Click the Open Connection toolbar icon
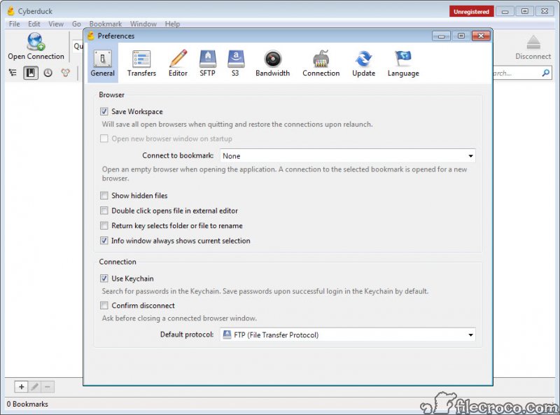The width and height of the screenshot is (560, 415). coord(36,46)
